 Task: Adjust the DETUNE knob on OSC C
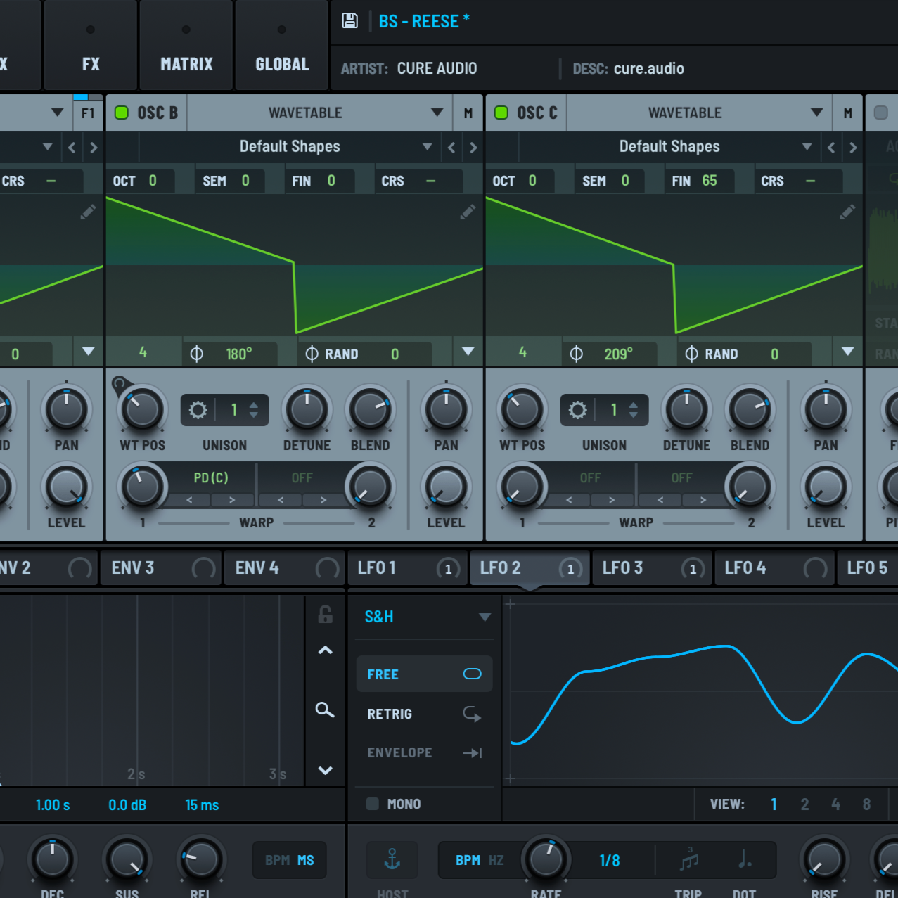[686, 410]
